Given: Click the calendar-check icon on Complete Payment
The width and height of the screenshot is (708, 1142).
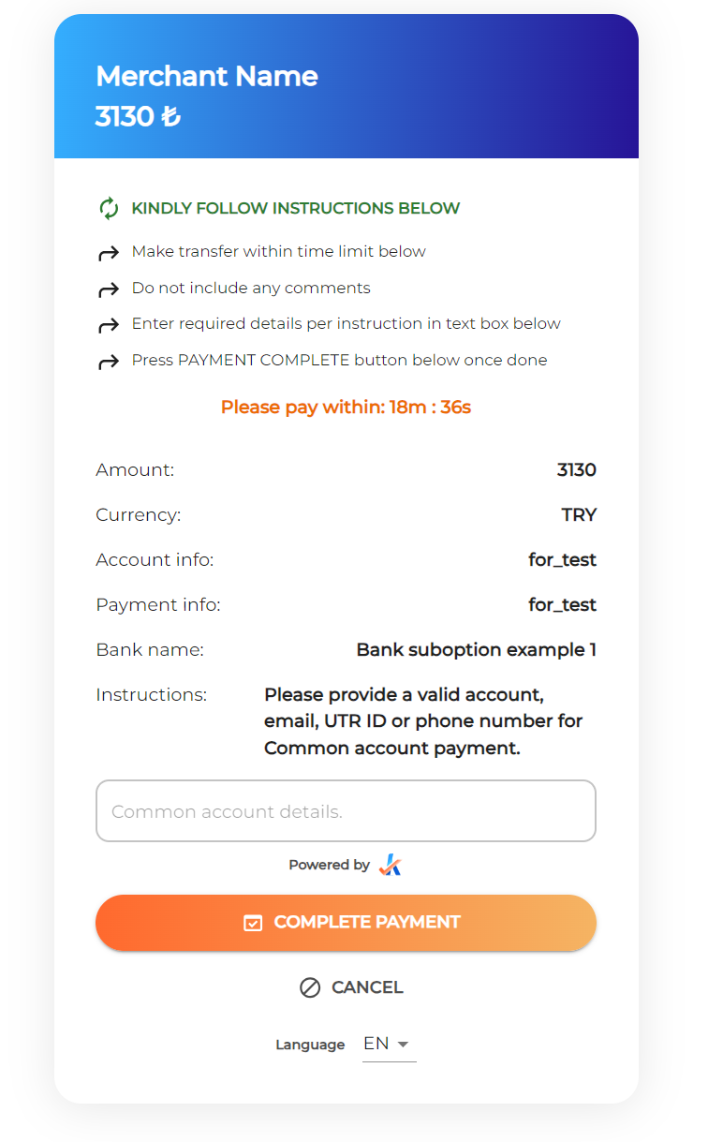Looking at the screenshot, I should click(252, 923).
